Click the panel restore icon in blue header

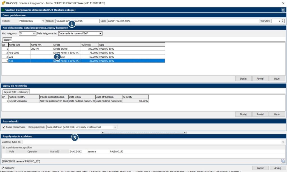(283, 10)
